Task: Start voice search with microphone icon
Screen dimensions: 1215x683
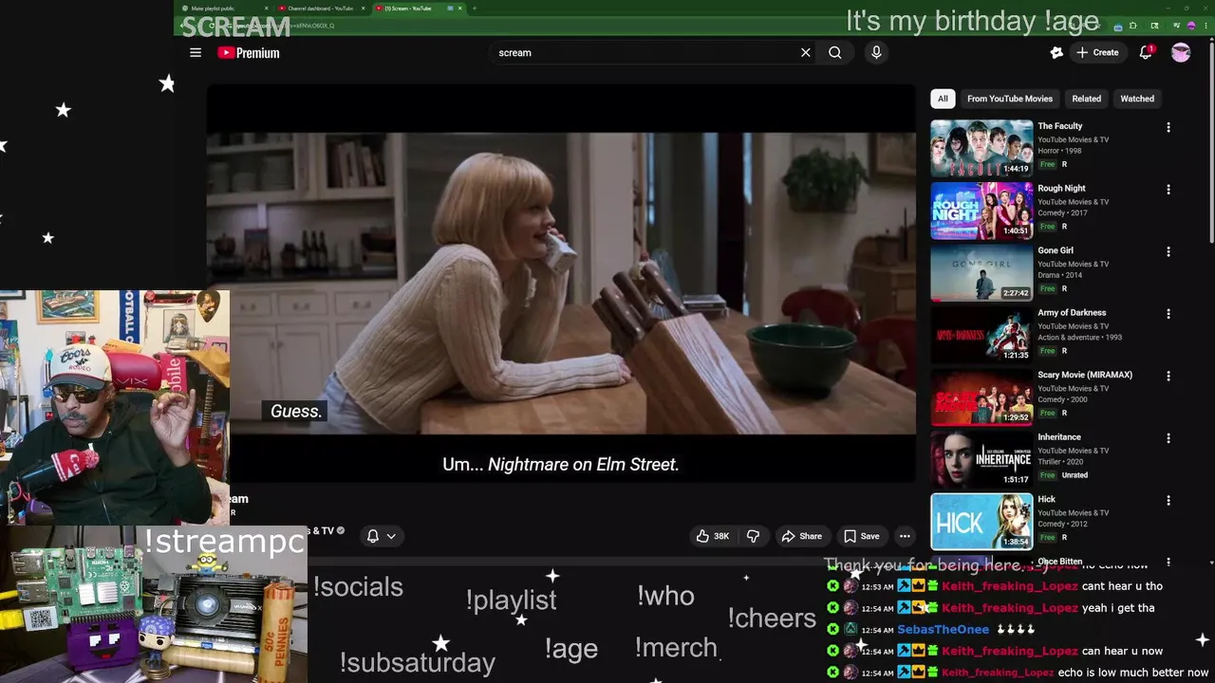Action: point(876,53)
